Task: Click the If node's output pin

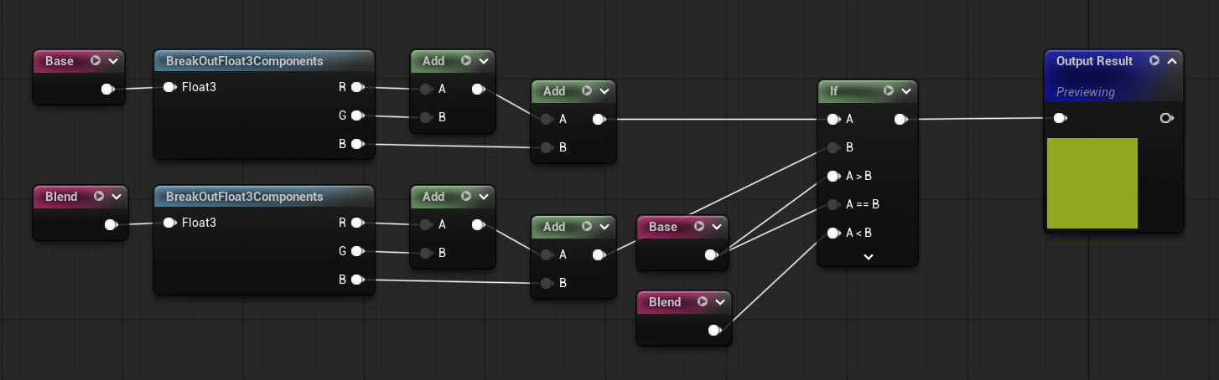Action: coord(900,120)
